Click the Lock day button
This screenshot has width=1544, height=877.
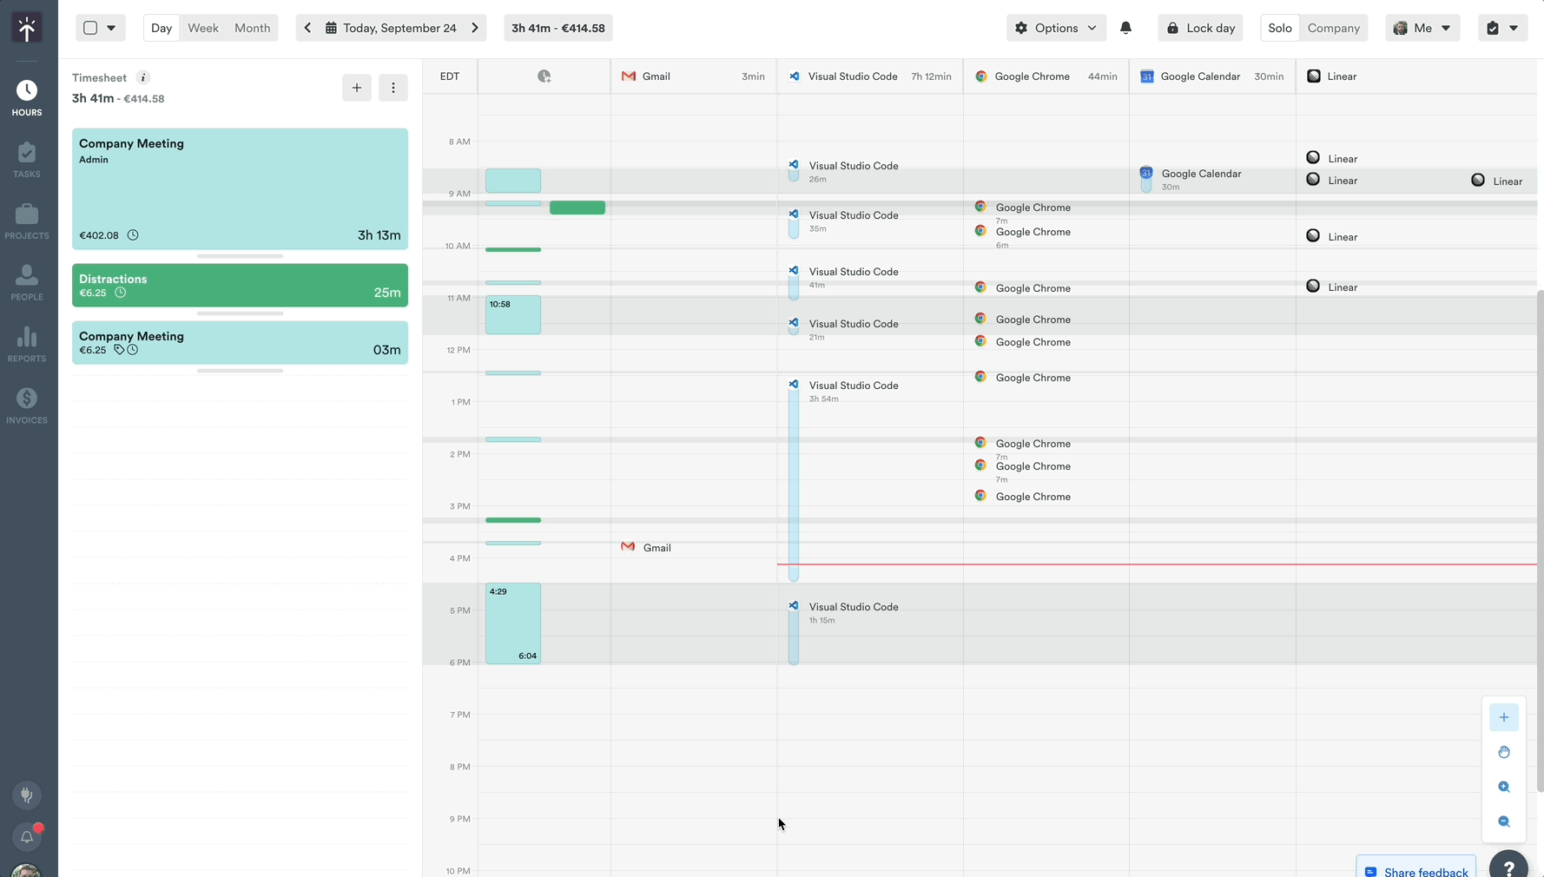click(1200, 28)
